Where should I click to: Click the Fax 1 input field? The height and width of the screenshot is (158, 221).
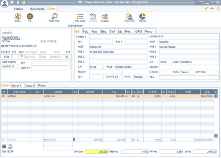[137, 42]
